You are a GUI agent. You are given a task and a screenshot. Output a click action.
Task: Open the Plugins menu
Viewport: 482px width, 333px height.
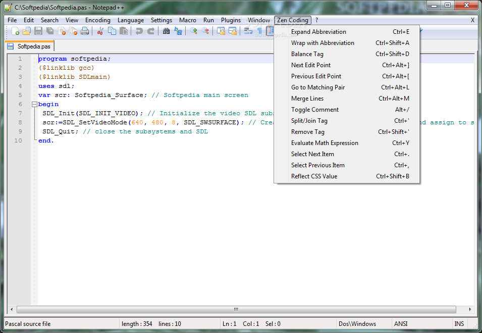tap(231, 20)
